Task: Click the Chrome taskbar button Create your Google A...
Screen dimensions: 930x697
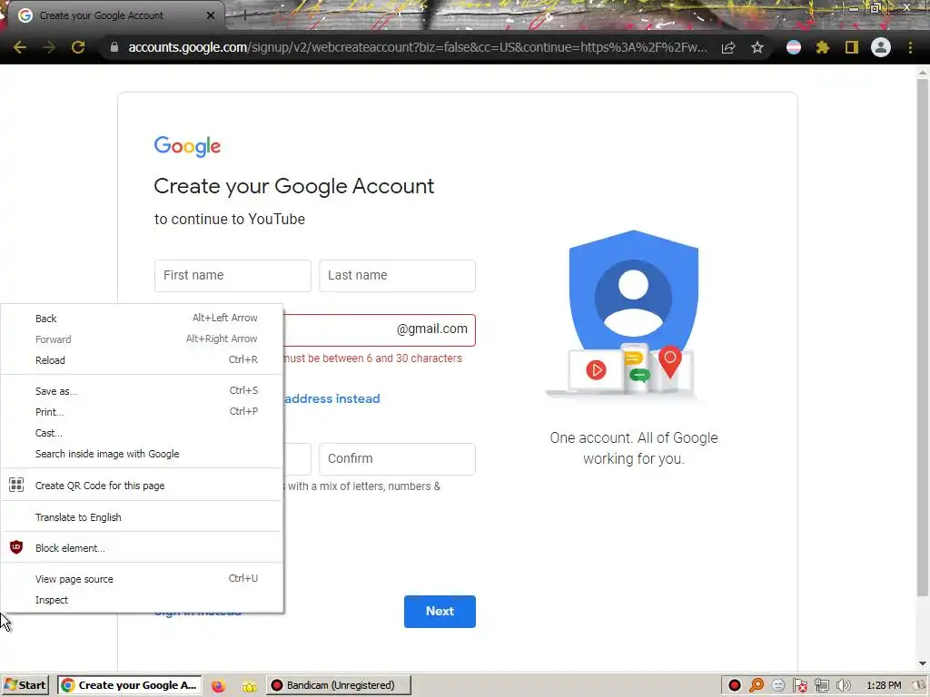Action: pyautogui.click(x=130, y=685)
